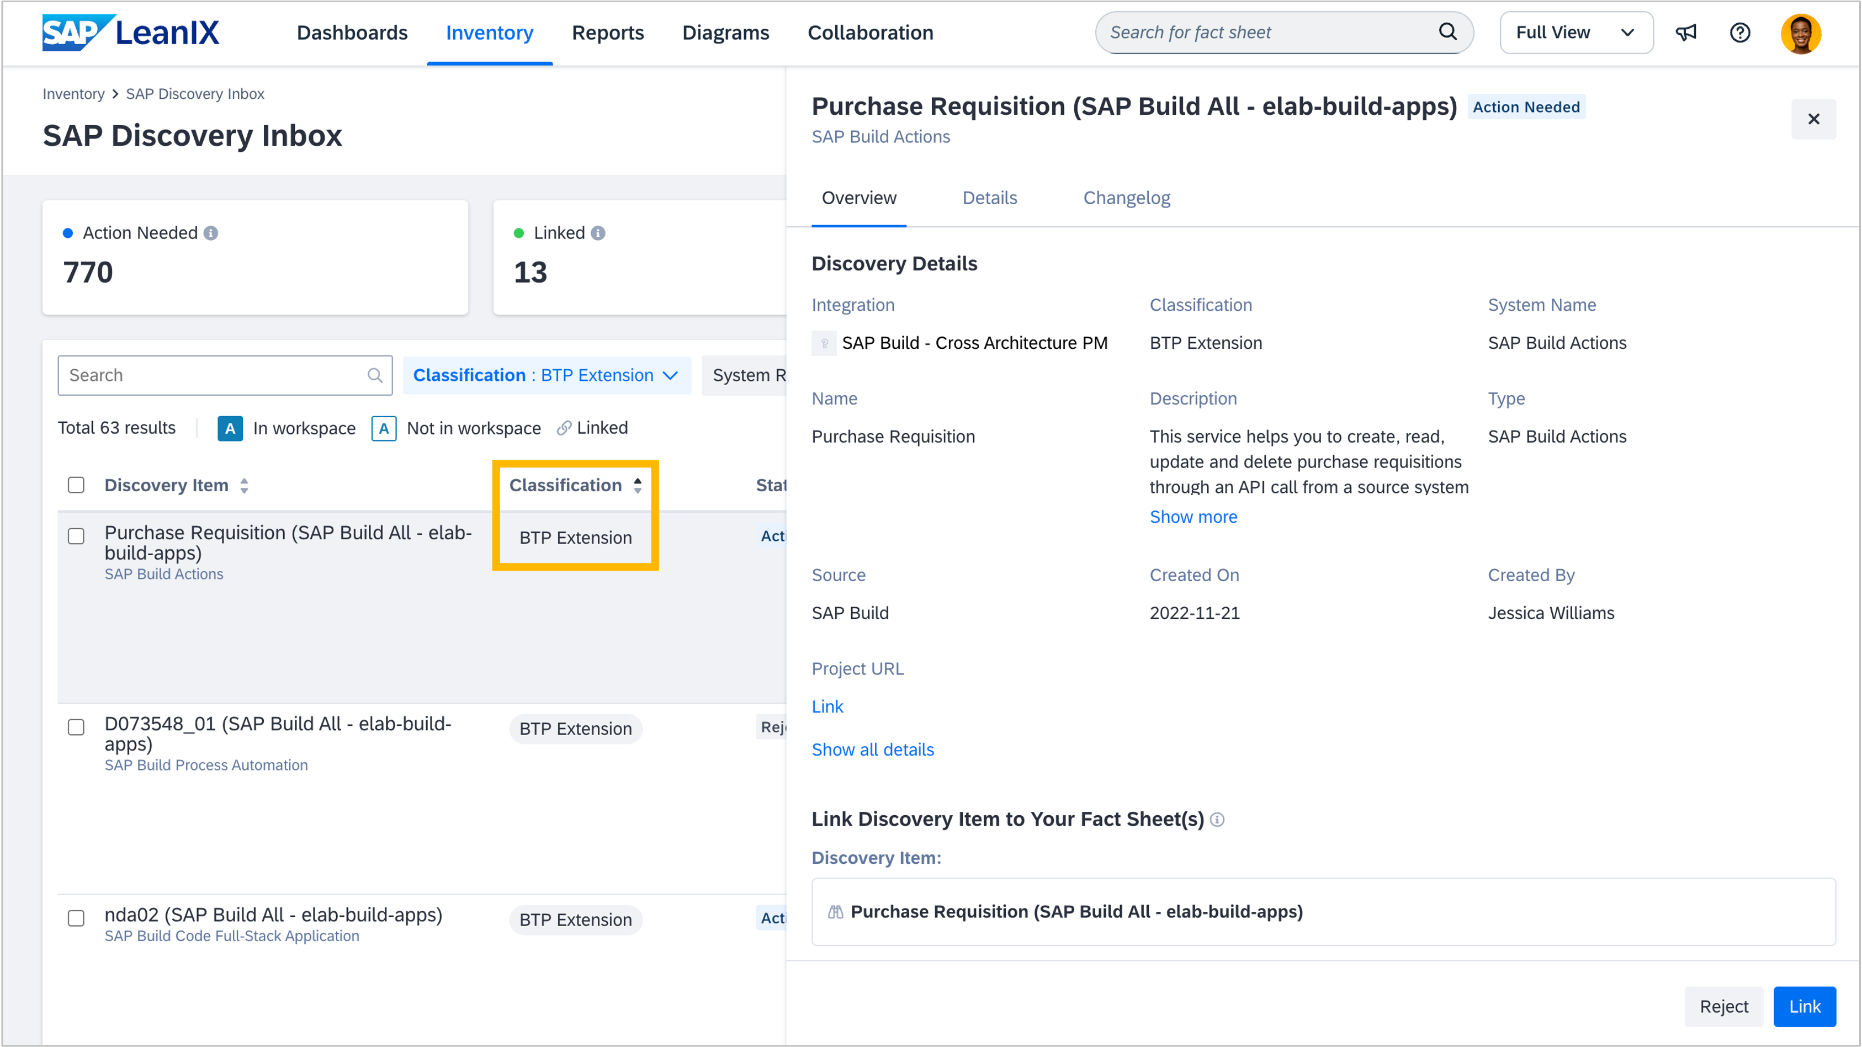Click Show all details link
1862x1047 pixels.
872,750
